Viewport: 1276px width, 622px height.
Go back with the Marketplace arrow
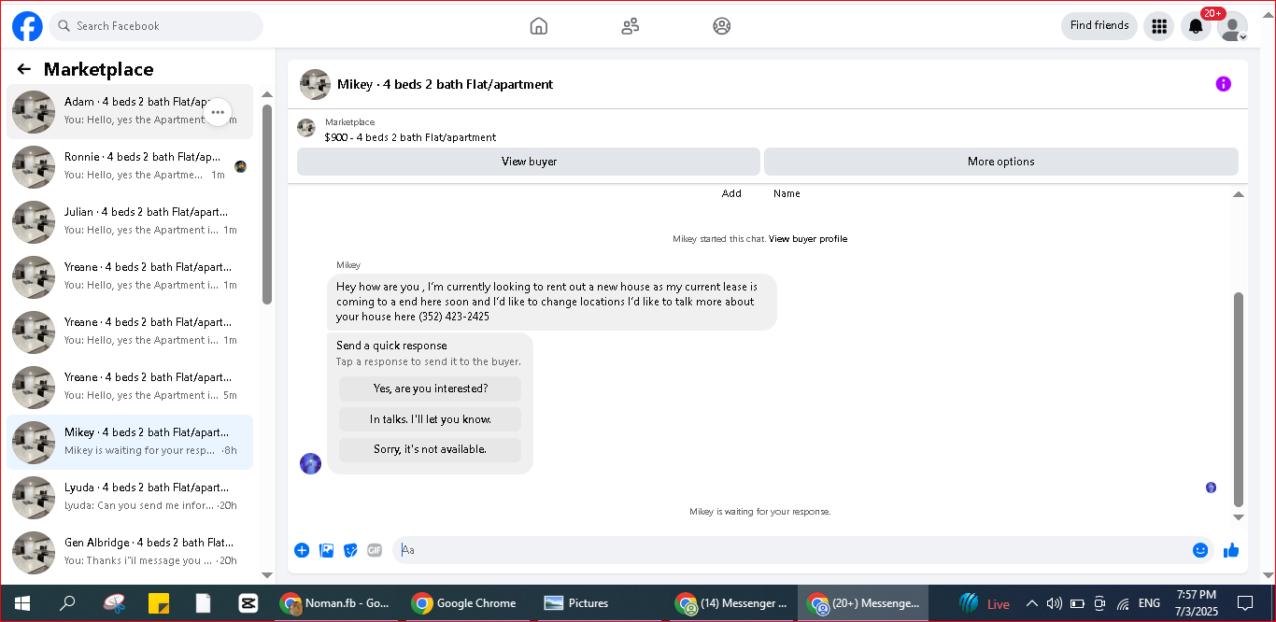click(x=24, y=69)
